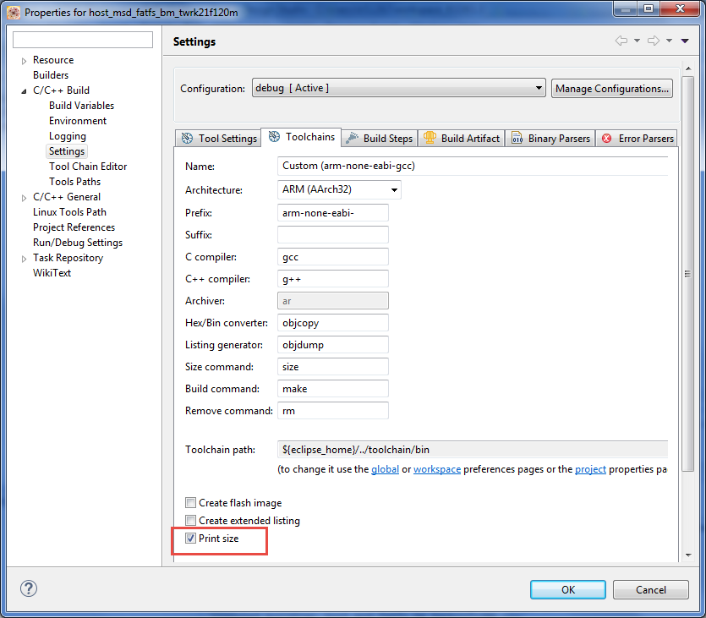Open the Architecture dropdown

click(x=339, y=189)
